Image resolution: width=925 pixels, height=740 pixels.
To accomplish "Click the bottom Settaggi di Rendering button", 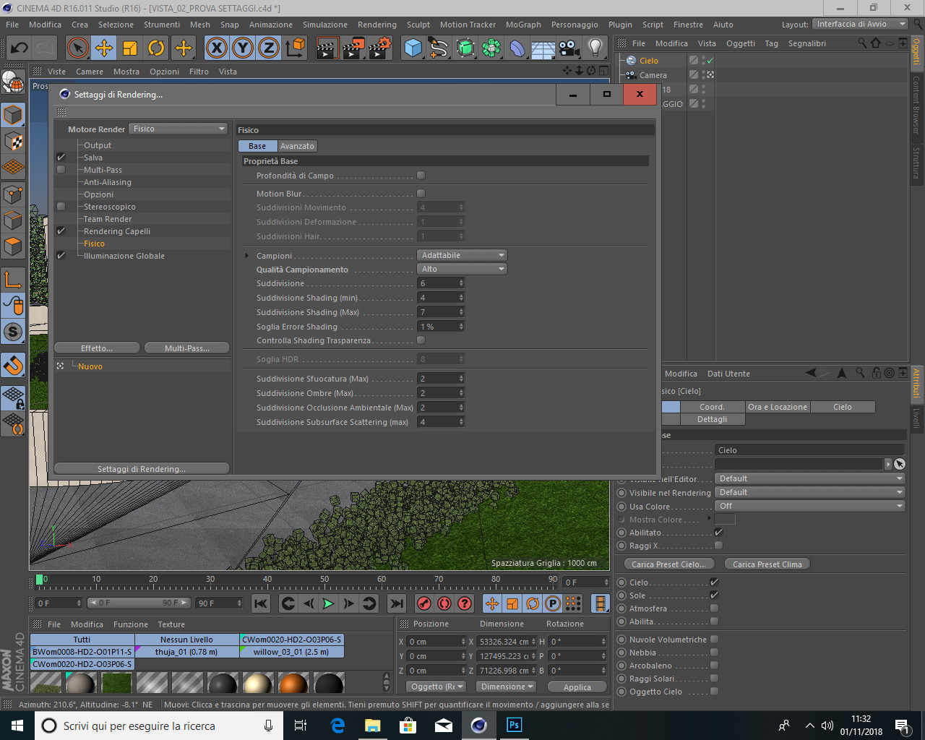I will click(x=142, y=469).
